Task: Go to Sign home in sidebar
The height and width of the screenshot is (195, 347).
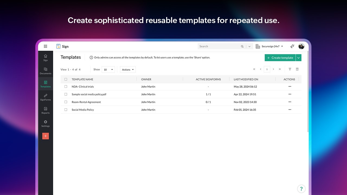Action: (46, 58)
